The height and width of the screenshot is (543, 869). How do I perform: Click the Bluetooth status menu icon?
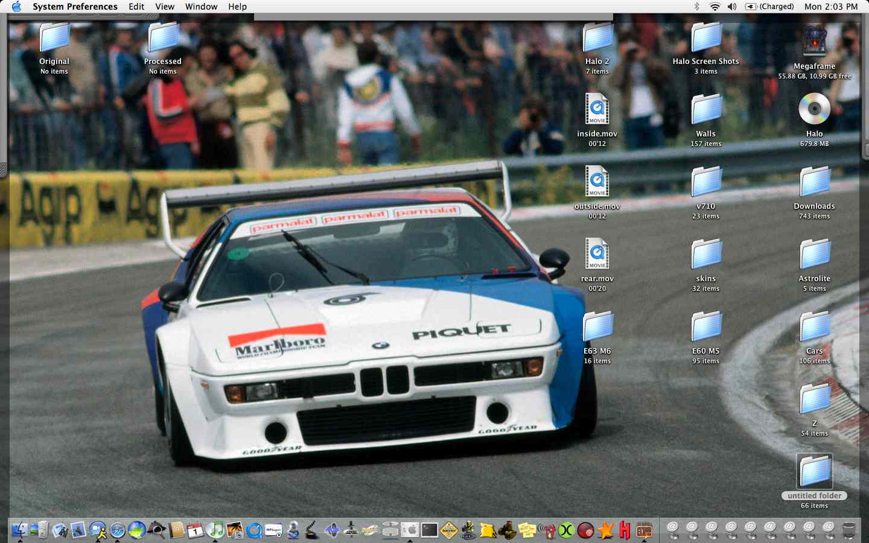pos(696,7)
